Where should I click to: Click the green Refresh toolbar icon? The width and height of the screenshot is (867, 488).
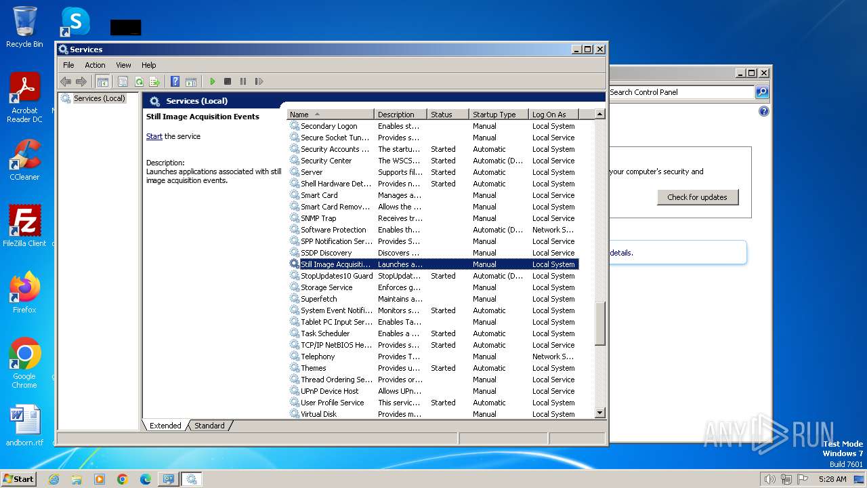tap(139, 81)
